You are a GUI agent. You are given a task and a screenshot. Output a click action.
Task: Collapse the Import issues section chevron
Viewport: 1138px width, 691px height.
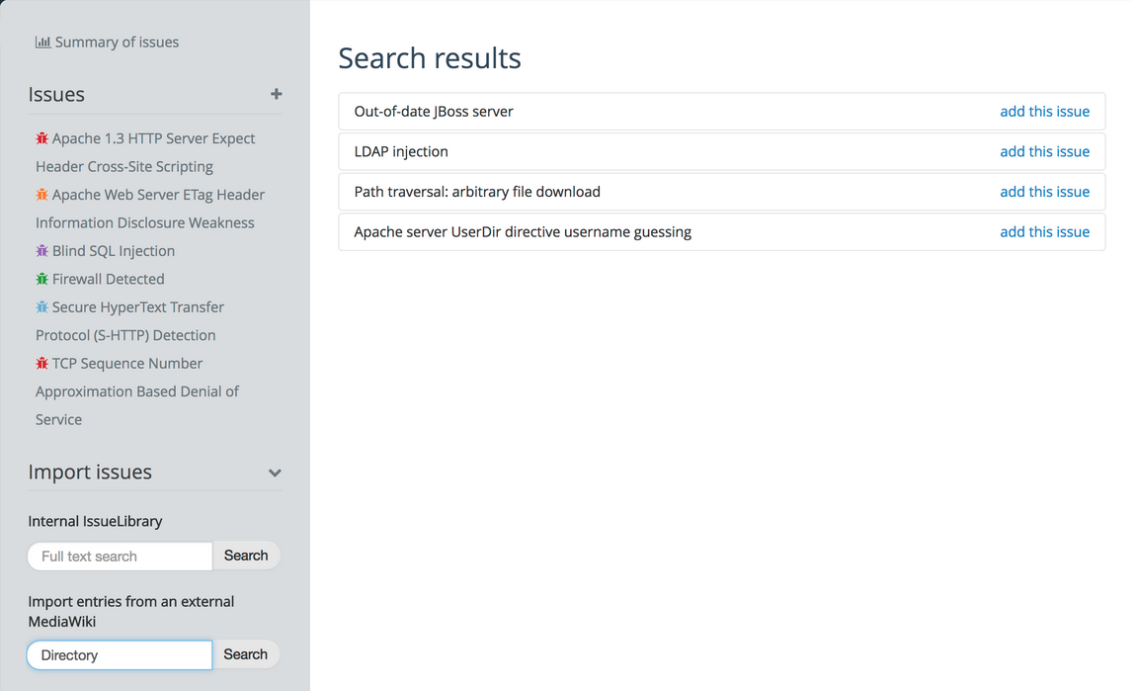275,473
